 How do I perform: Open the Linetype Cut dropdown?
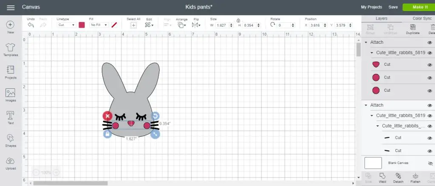pos(66,25)
